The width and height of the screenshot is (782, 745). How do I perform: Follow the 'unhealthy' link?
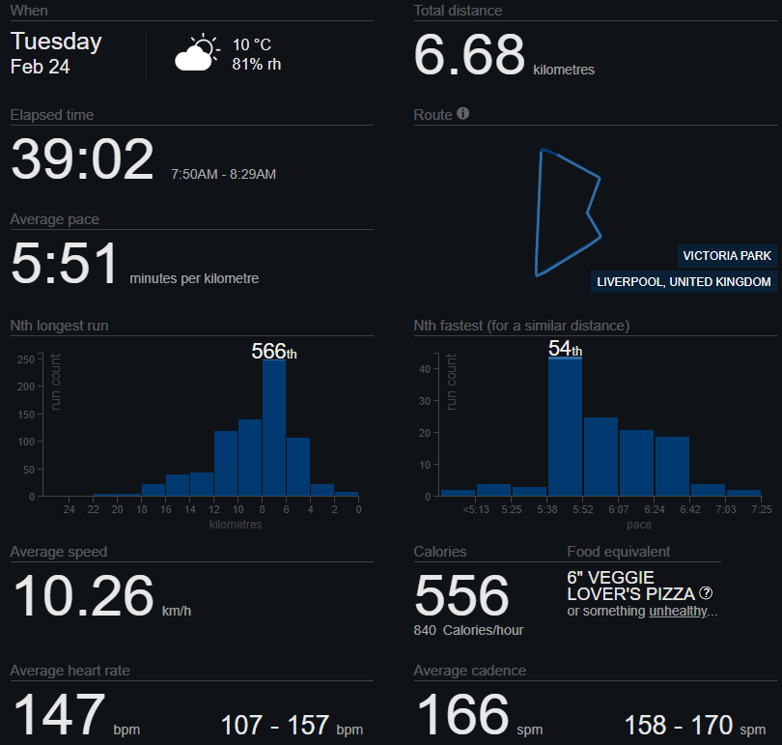(680, 611)
